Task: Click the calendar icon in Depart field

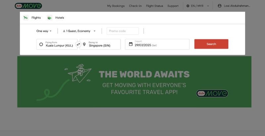Action: 131,44
